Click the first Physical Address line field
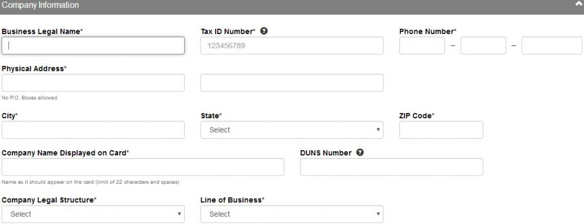 (93, 82)
